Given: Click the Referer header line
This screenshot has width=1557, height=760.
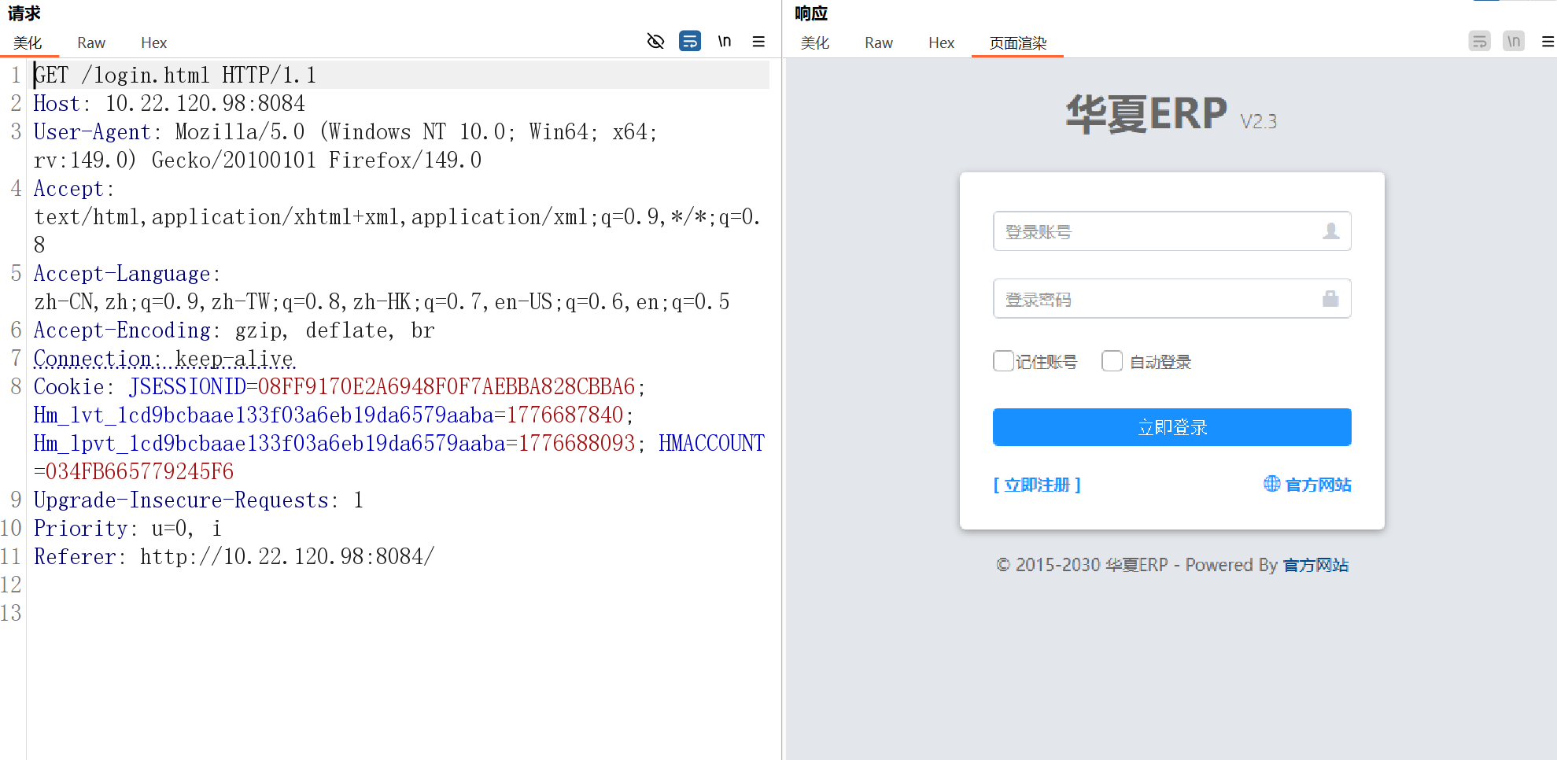Looking at the screenshot, I should point(234,556).
